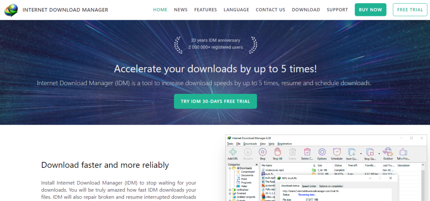Click the 'Complete' status of Undercover.mp3
The height and width of the screenshot is (201, 430).
(x=339, y=170)
